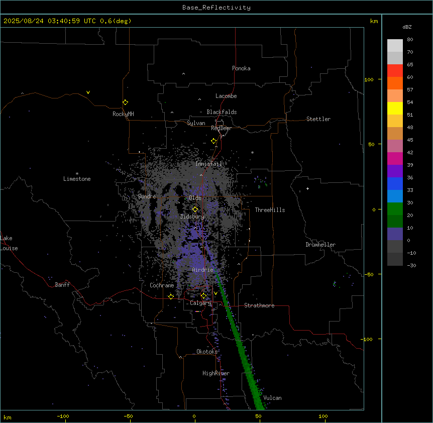The width and height of the screenshot is (433, 423).
Task: Click the Okotoks city label
Action: point(207,352)
